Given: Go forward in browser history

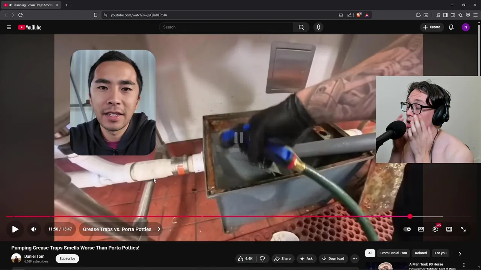Looking at the screenshot, I should (x=12, y=15).
